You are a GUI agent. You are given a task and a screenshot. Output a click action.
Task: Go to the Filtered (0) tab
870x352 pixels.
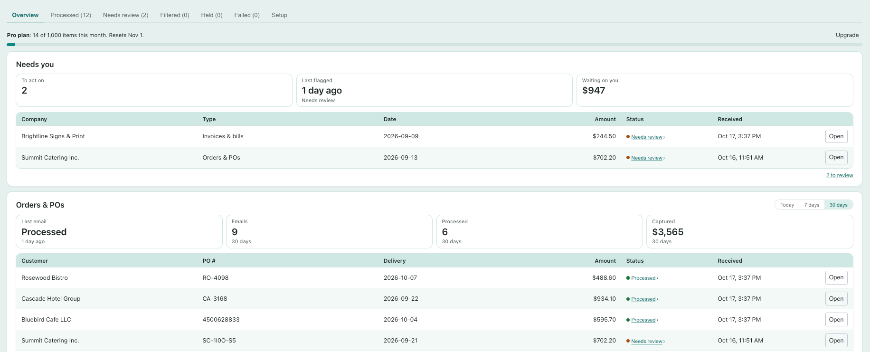click(x=175, y=15)
